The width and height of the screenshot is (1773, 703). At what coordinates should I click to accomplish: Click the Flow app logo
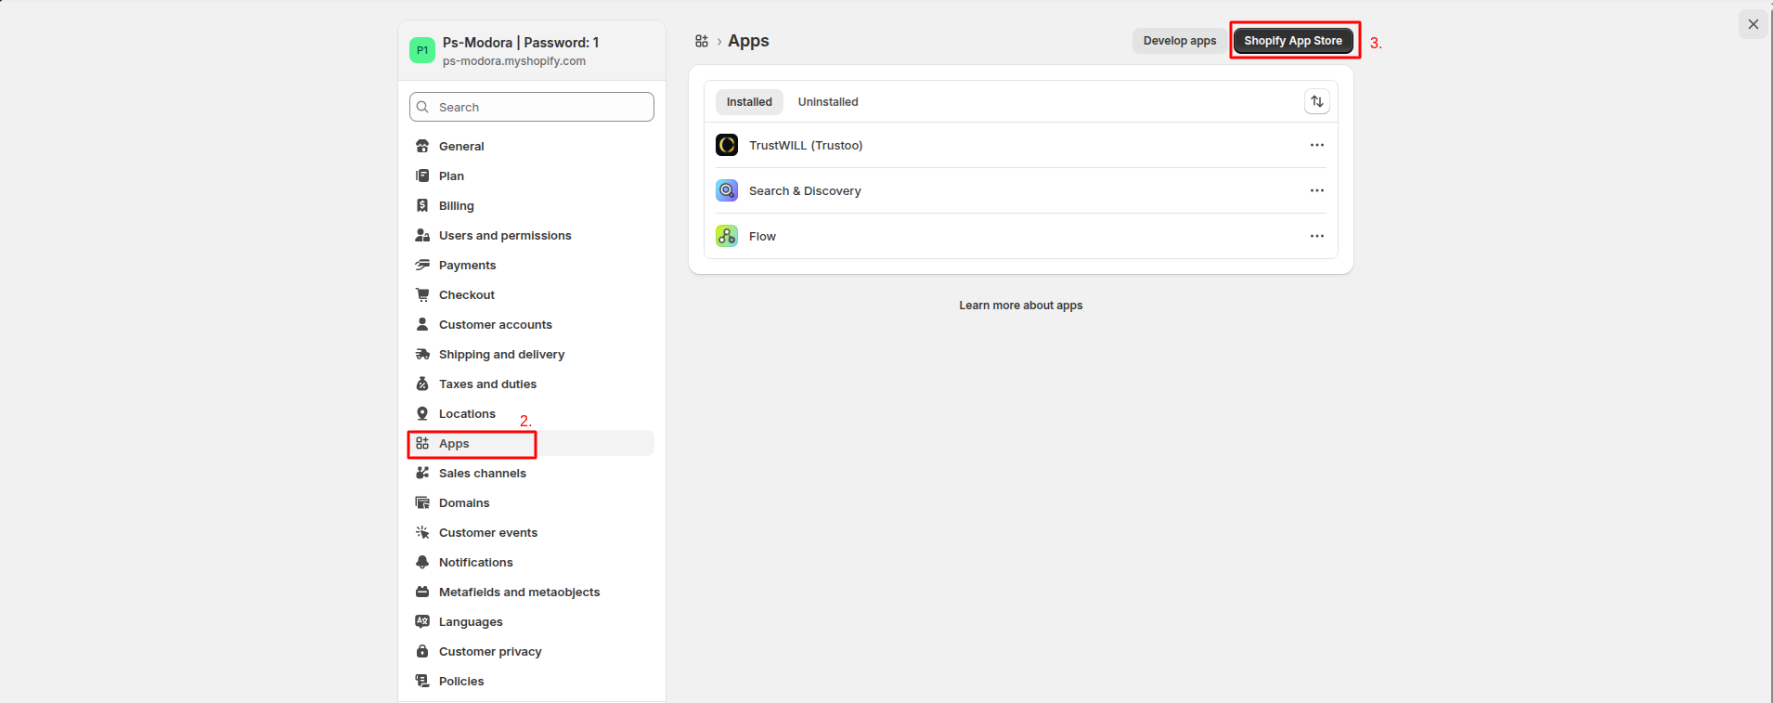727,236
